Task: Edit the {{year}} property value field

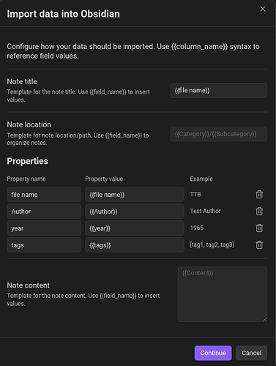Action: pyautogui.click(x=135, y=228)
